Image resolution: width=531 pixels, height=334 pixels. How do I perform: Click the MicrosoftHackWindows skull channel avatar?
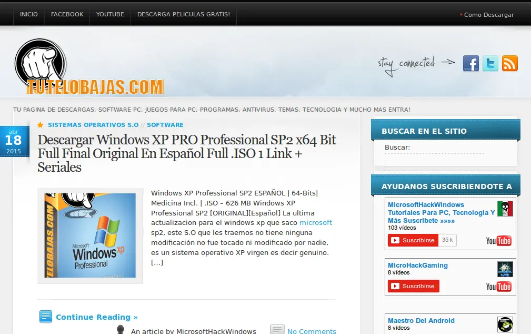pos(505,209)
